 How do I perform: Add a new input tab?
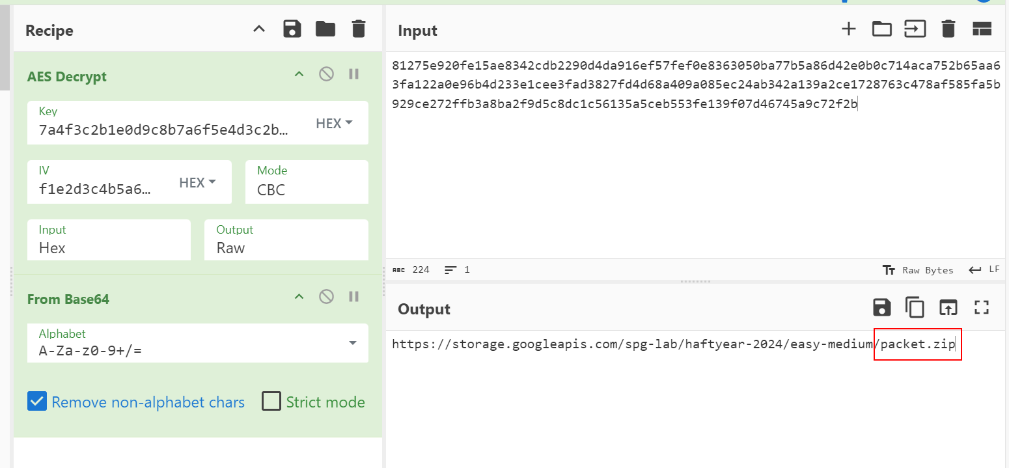click(x=848, y=29)
